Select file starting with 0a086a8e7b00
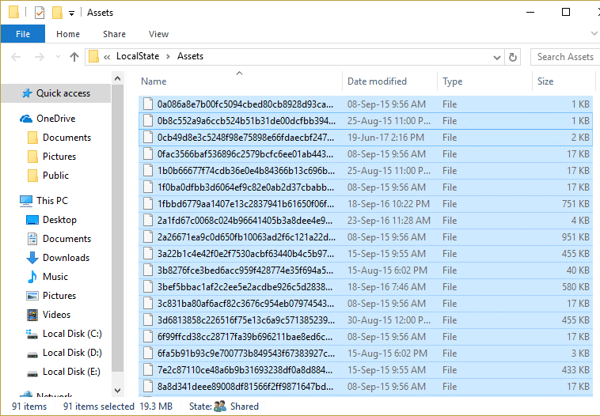 (366, 104)
